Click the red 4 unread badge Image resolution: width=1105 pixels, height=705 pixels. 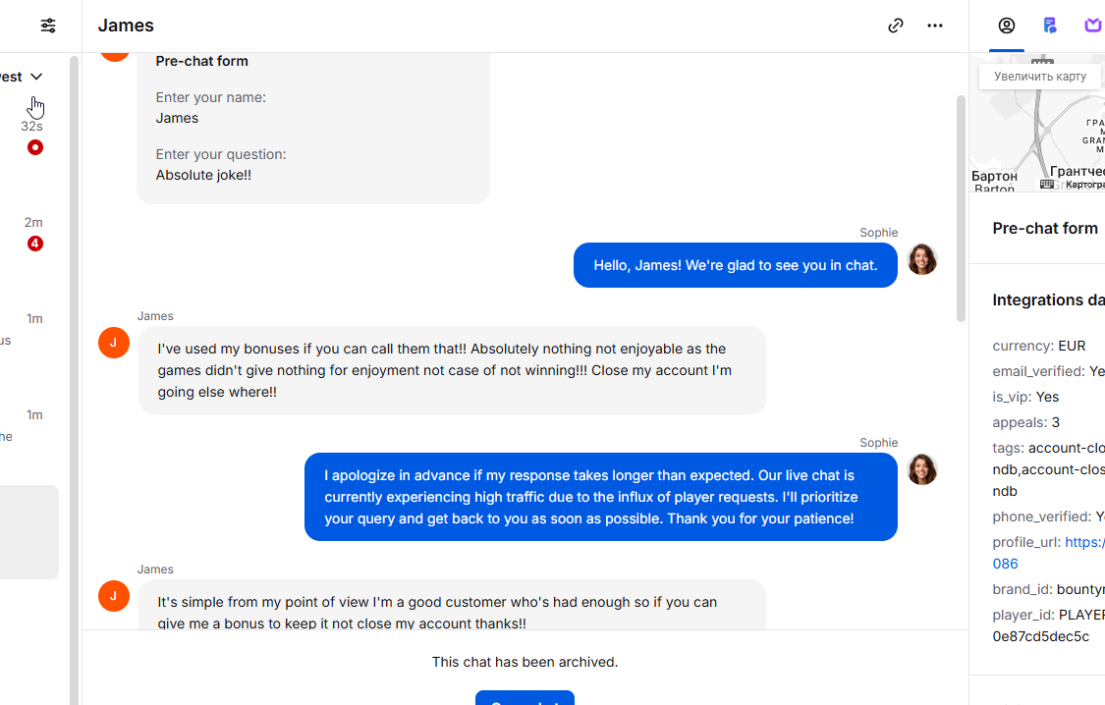pos(35,244)
